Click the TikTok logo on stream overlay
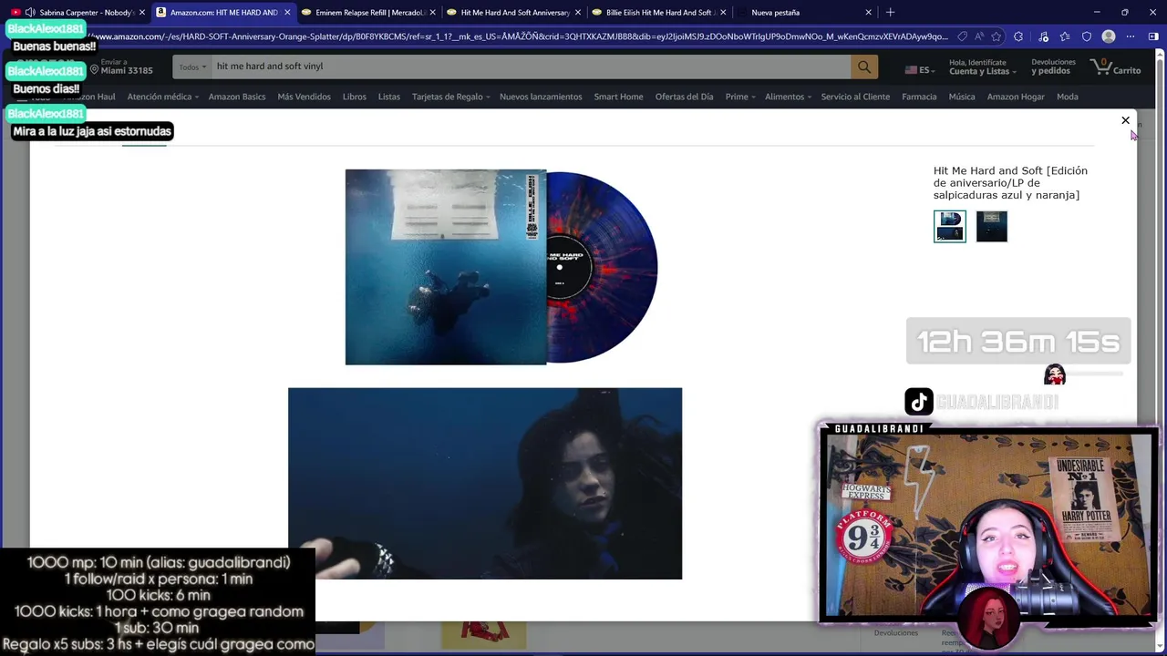Viewport: 1167px width, 656px height. click(x=919, y=402)
